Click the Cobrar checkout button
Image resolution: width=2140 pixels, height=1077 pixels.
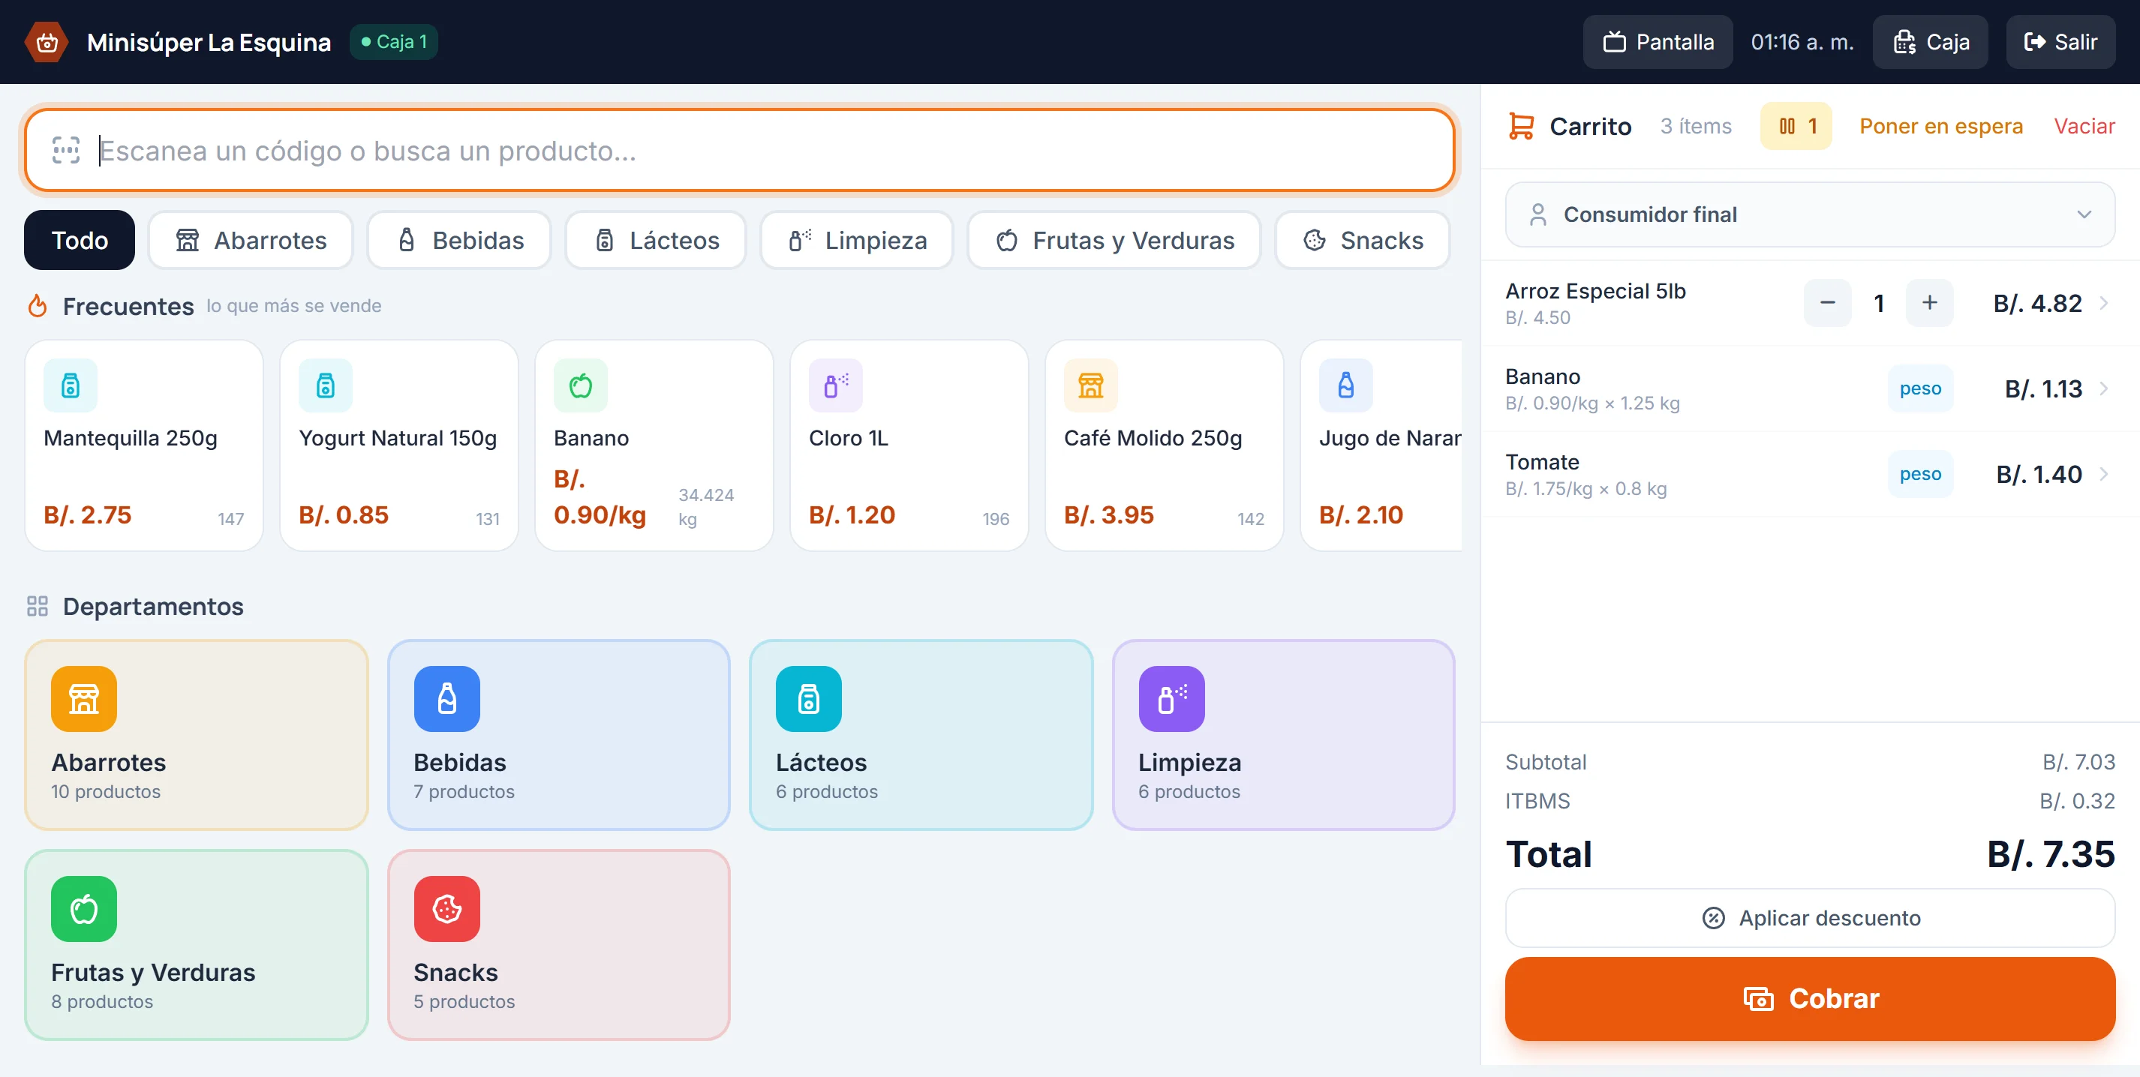click(1809, 998)
